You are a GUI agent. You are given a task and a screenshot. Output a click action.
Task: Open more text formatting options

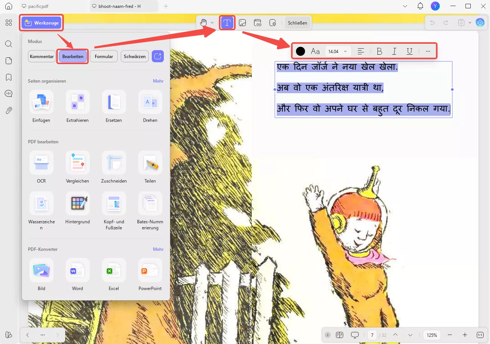428,51
